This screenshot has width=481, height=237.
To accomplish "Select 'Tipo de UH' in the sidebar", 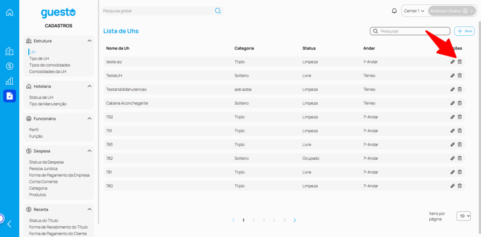I will (39, 58).
